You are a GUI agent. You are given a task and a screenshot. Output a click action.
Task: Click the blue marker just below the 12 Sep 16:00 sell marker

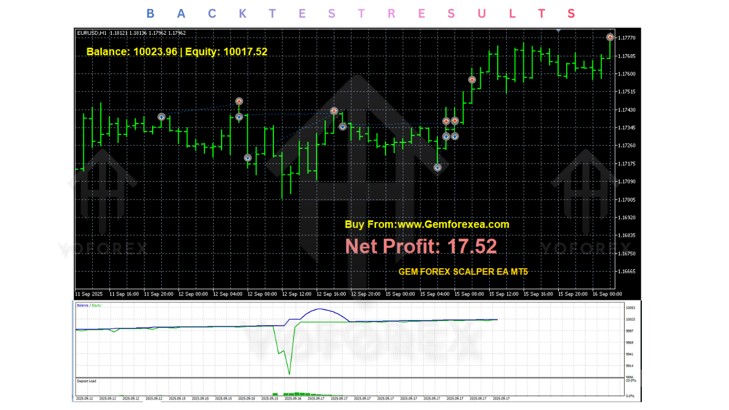click(342, 126)
